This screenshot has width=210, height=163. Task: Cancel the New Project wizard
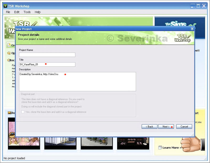click(184, 127)
